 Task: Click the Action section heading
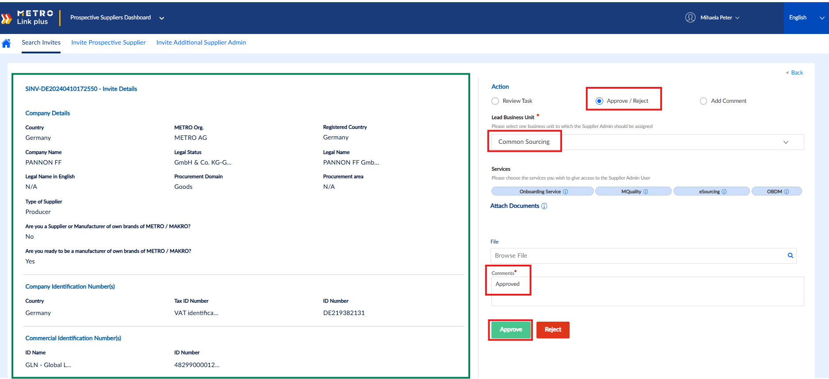[x=500, y=87]
